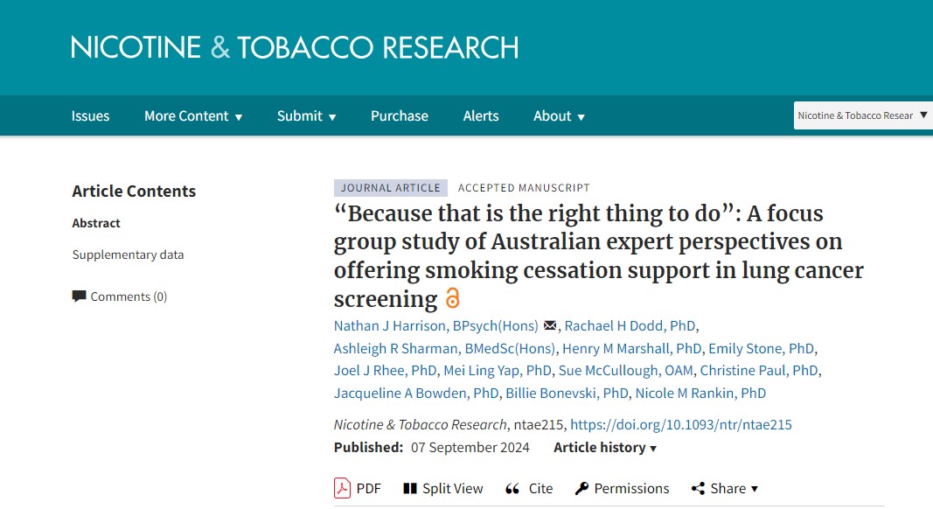Open author Joel J Rhee, PhD

click(385, 371)
